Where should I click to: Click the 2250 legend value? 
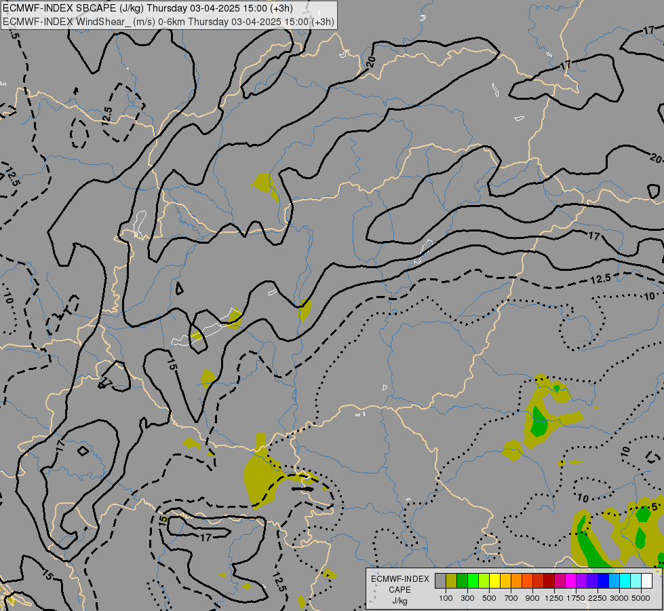pos(598,598)
